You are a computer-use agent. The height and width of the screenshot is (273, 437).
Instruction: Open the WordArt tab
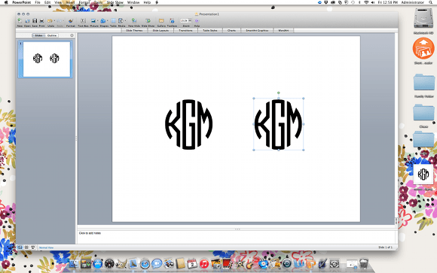coord(283,30)
